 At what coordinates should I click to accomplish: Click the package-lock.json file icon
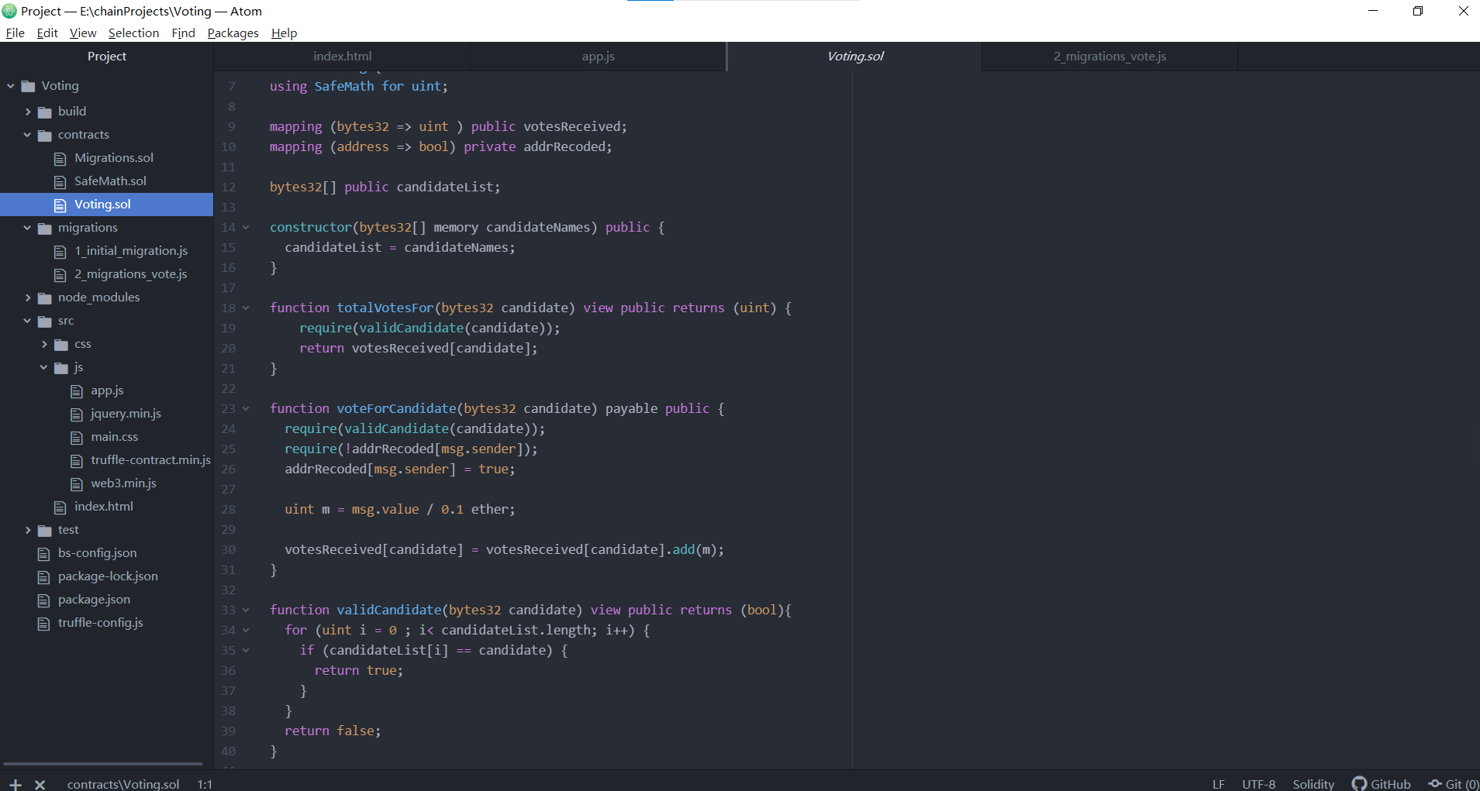coord(44,577)
